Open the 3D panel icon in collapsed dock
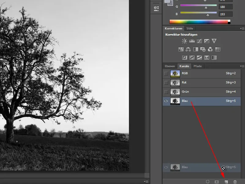This screenshot has width=245, height=184. [156, 8]
